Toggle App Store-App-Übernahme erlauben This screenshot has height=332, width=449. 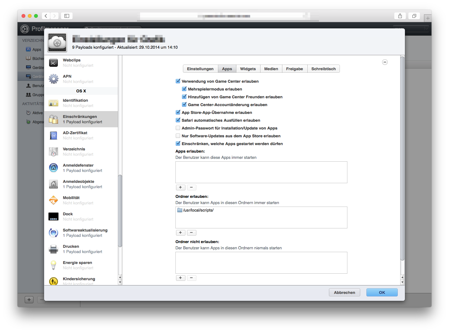pos(178,112)
